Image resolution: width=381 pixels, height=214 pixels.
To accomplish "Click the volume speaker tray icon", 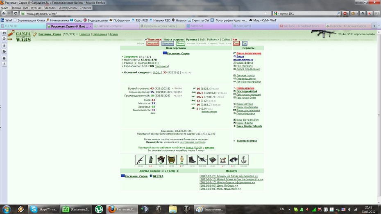I will [349, 209].
